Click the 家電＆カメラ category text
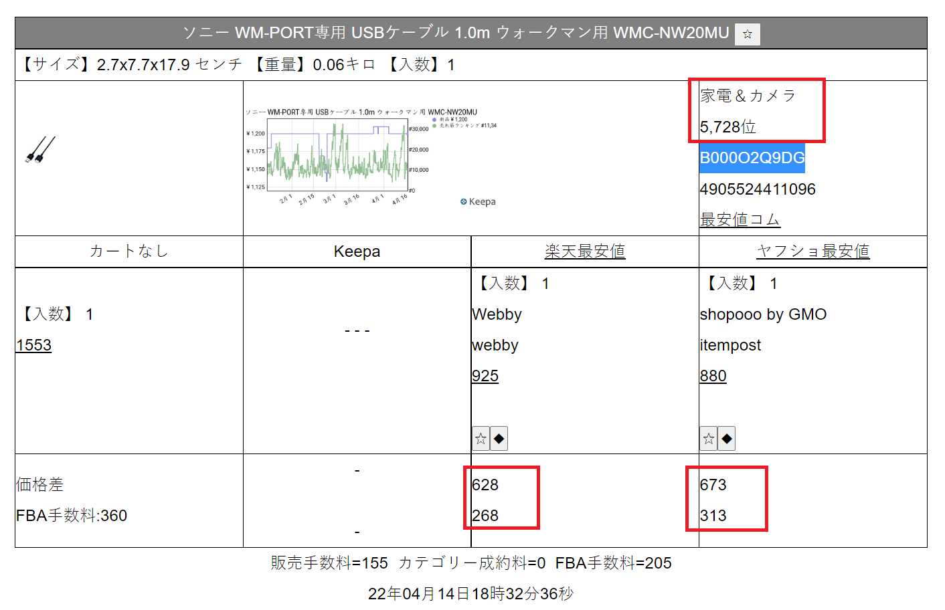 pos(748,96)
